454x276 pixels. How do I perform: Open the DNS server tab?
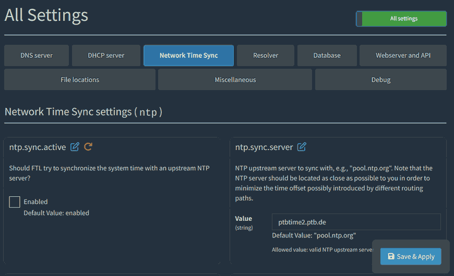click(x=37, y=55)
